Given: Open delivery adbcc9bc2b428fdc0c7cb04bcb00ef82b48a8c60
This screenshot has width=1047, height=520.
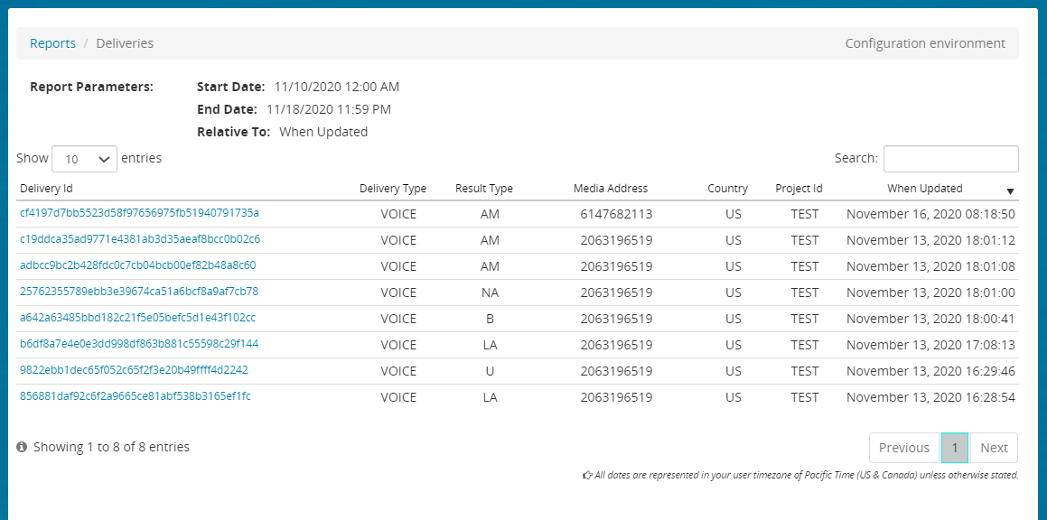Looking at the screenshot, I should tap(137, 265).
